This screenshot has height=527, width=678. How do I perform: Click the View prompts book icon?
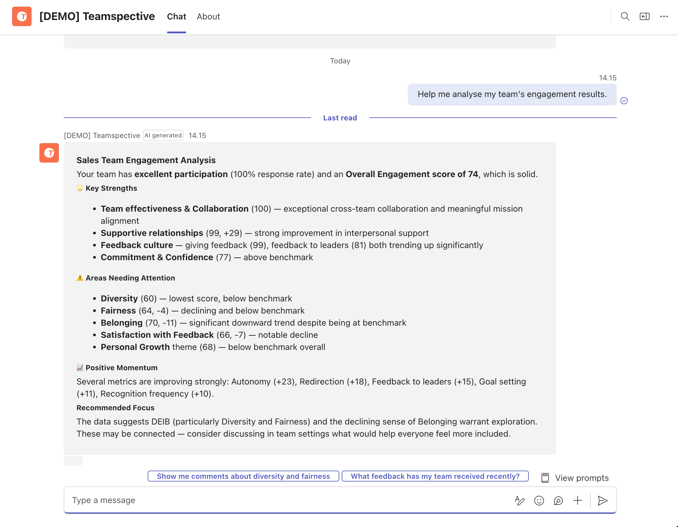545,478
